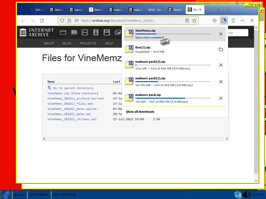266x199 pixels.
Task: Toggle reader view icon
Action: point(187,20)
